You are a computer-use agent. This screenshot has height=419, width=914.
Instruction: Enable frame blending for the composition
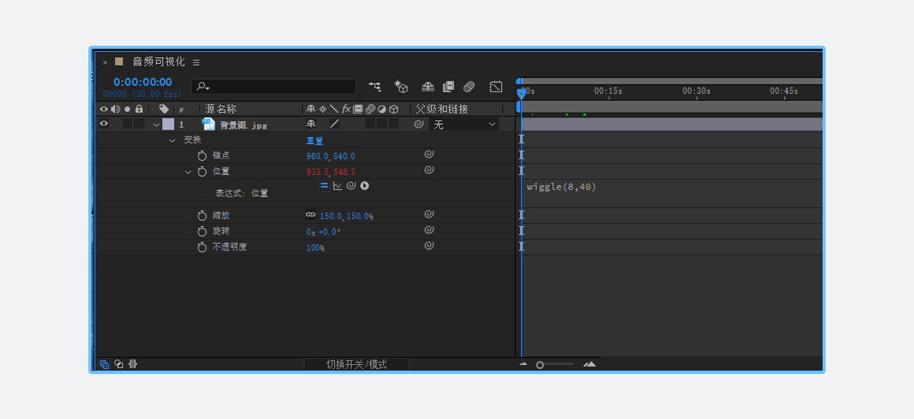pos(449,87)
